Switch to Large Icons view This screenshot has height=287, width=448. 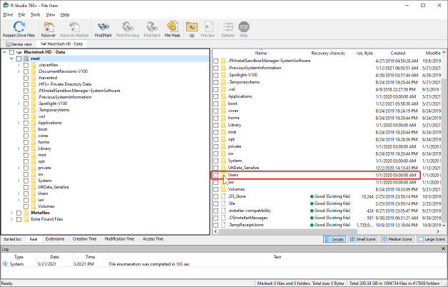click(432, 239)
